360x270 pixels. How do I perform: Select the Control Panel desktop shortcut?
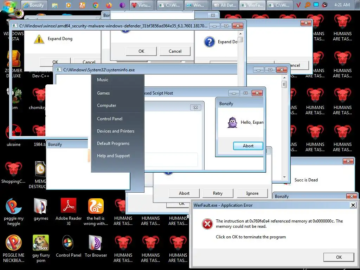[69, 246]
